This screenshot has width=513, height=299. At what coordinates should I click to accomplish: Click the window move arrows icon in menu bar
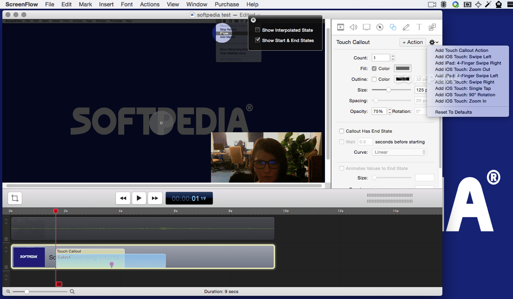[x=478, y=4]
